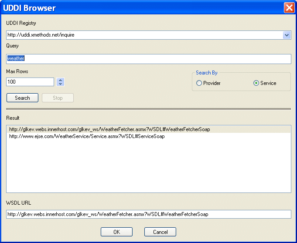Click the Max Rows label text
Image resolution: width=297 pixels, height=243 pixels.
pos(17,71)
